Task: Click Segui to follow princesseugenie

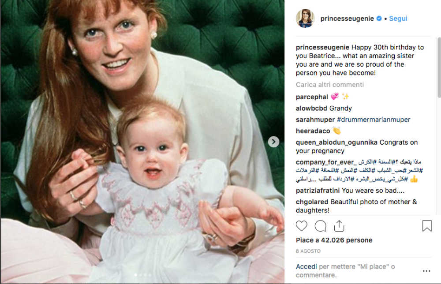Action: [x=398, y=19]
